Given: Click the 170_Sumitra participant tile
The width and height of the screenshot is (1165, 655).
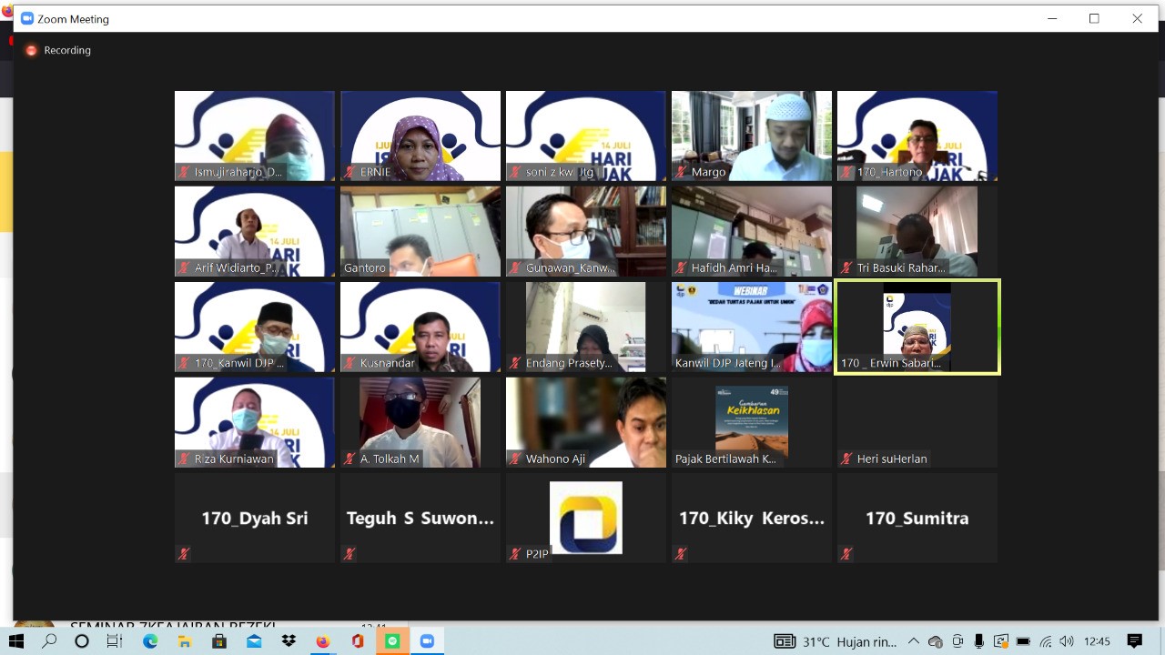Looking at the screenshot, I should (x=917, y=518).
